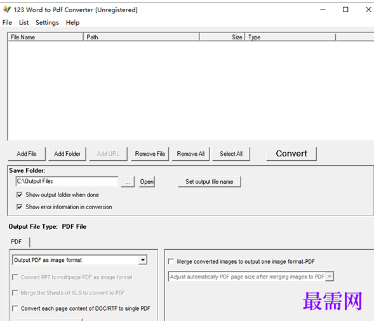Image resolution: width=374 pixels, height=321 pixels.
Task: Sort list by Path column header
Action: point(142,37)
